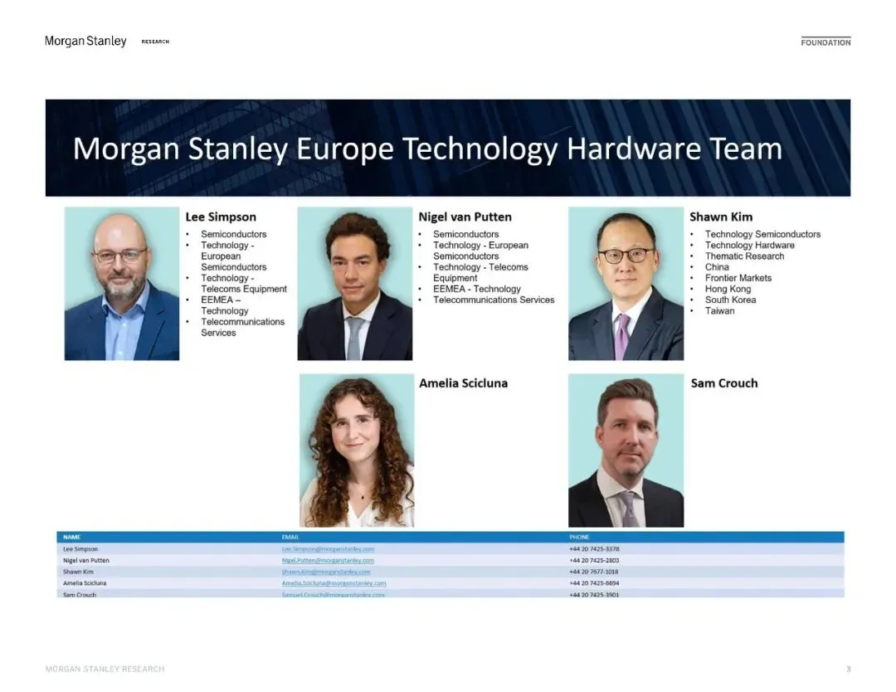Click Technology - Telecoms Equipment under Lee Simpson

(x=243, y=284)
